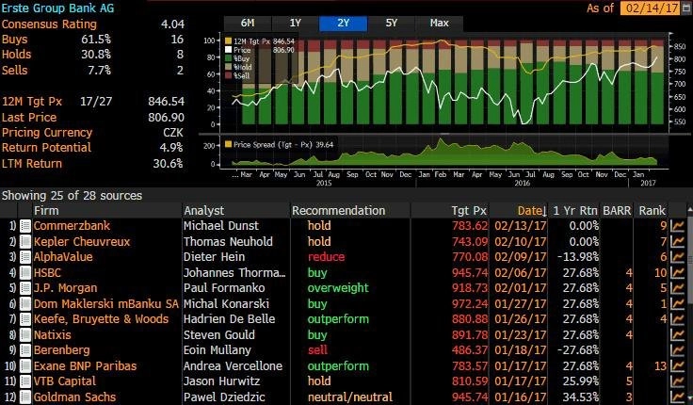Viewport: 693px width, 405px height.
Task: Open the HSBC firm link
Action: 47,273
